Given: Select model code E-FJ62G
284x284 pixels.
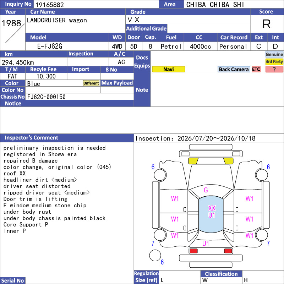Looking at the screenshot, I should click(x=50, y=47).
